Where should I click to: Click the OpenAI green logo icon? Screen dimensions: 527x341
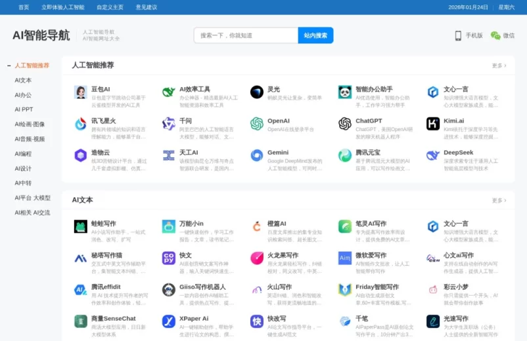coord(257,124)
